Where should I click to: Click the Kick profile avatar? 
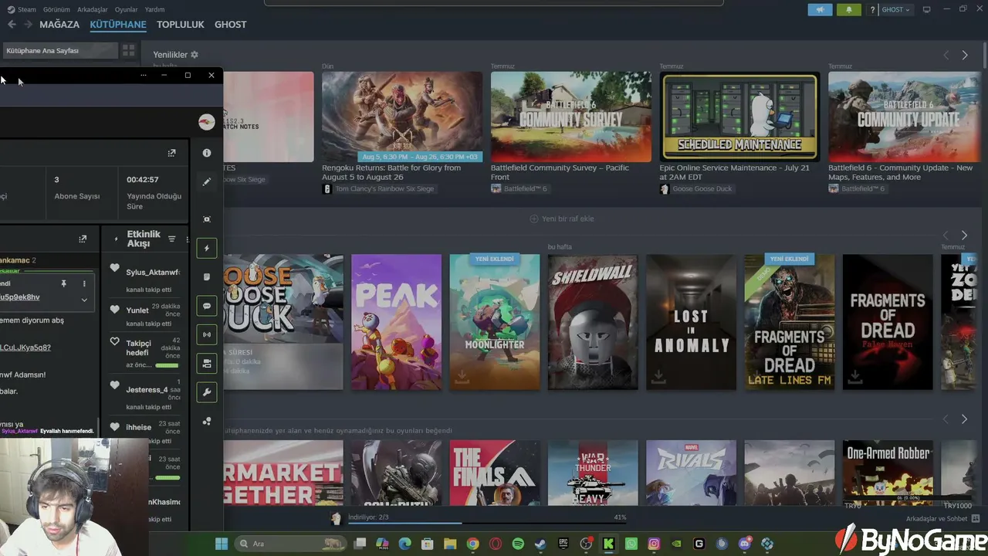click(207, 122)
